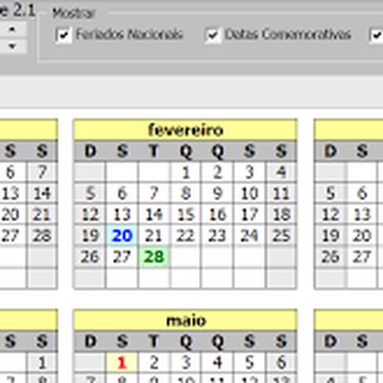This screenshot has width=383, height=383.
Task: Toggle the cut-off checkbox after Datas Comemorativas
Action: (x=377, y=35)
